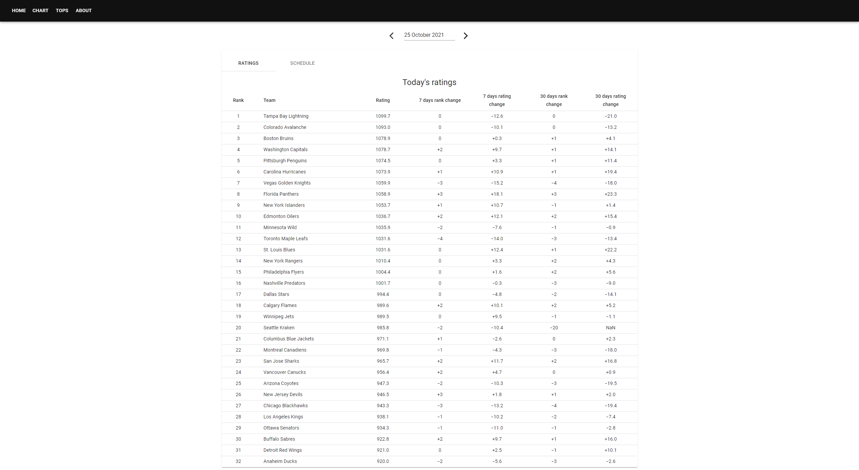Viewport: 859px width, 470px height.
Task: Click Colorado Avalanche rating 1093.0
Action: click(383, 127)
